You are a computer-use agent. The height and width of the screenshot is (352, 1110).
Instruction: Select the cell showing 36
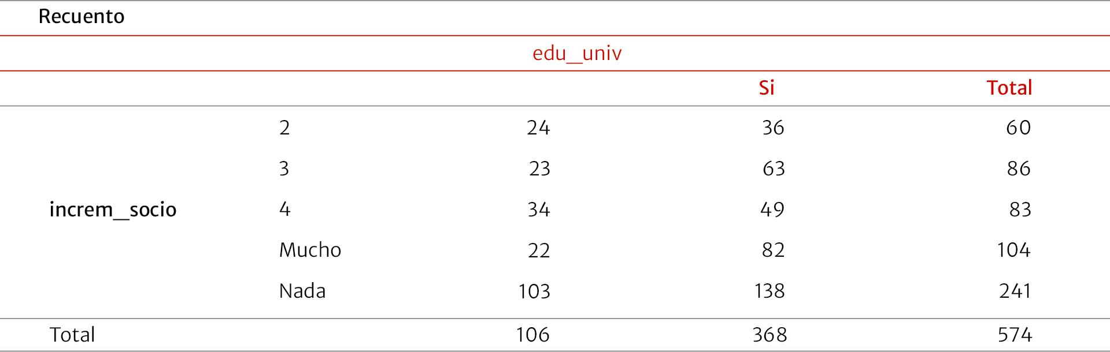click(x=773, y=128)
